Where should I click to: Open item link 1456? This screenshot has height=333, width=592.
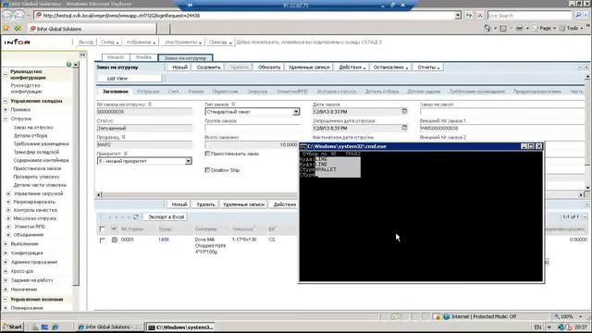click(164, 240)
